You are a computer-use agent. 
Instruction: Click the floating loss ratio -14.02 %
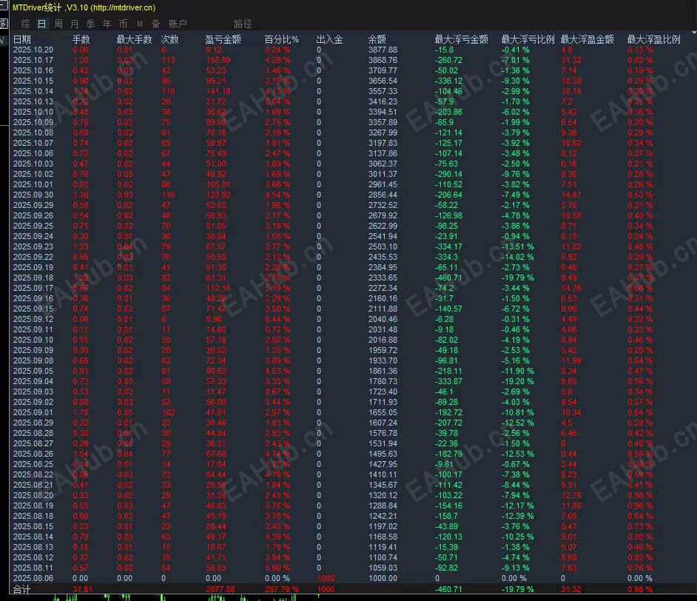click(517, 257)
